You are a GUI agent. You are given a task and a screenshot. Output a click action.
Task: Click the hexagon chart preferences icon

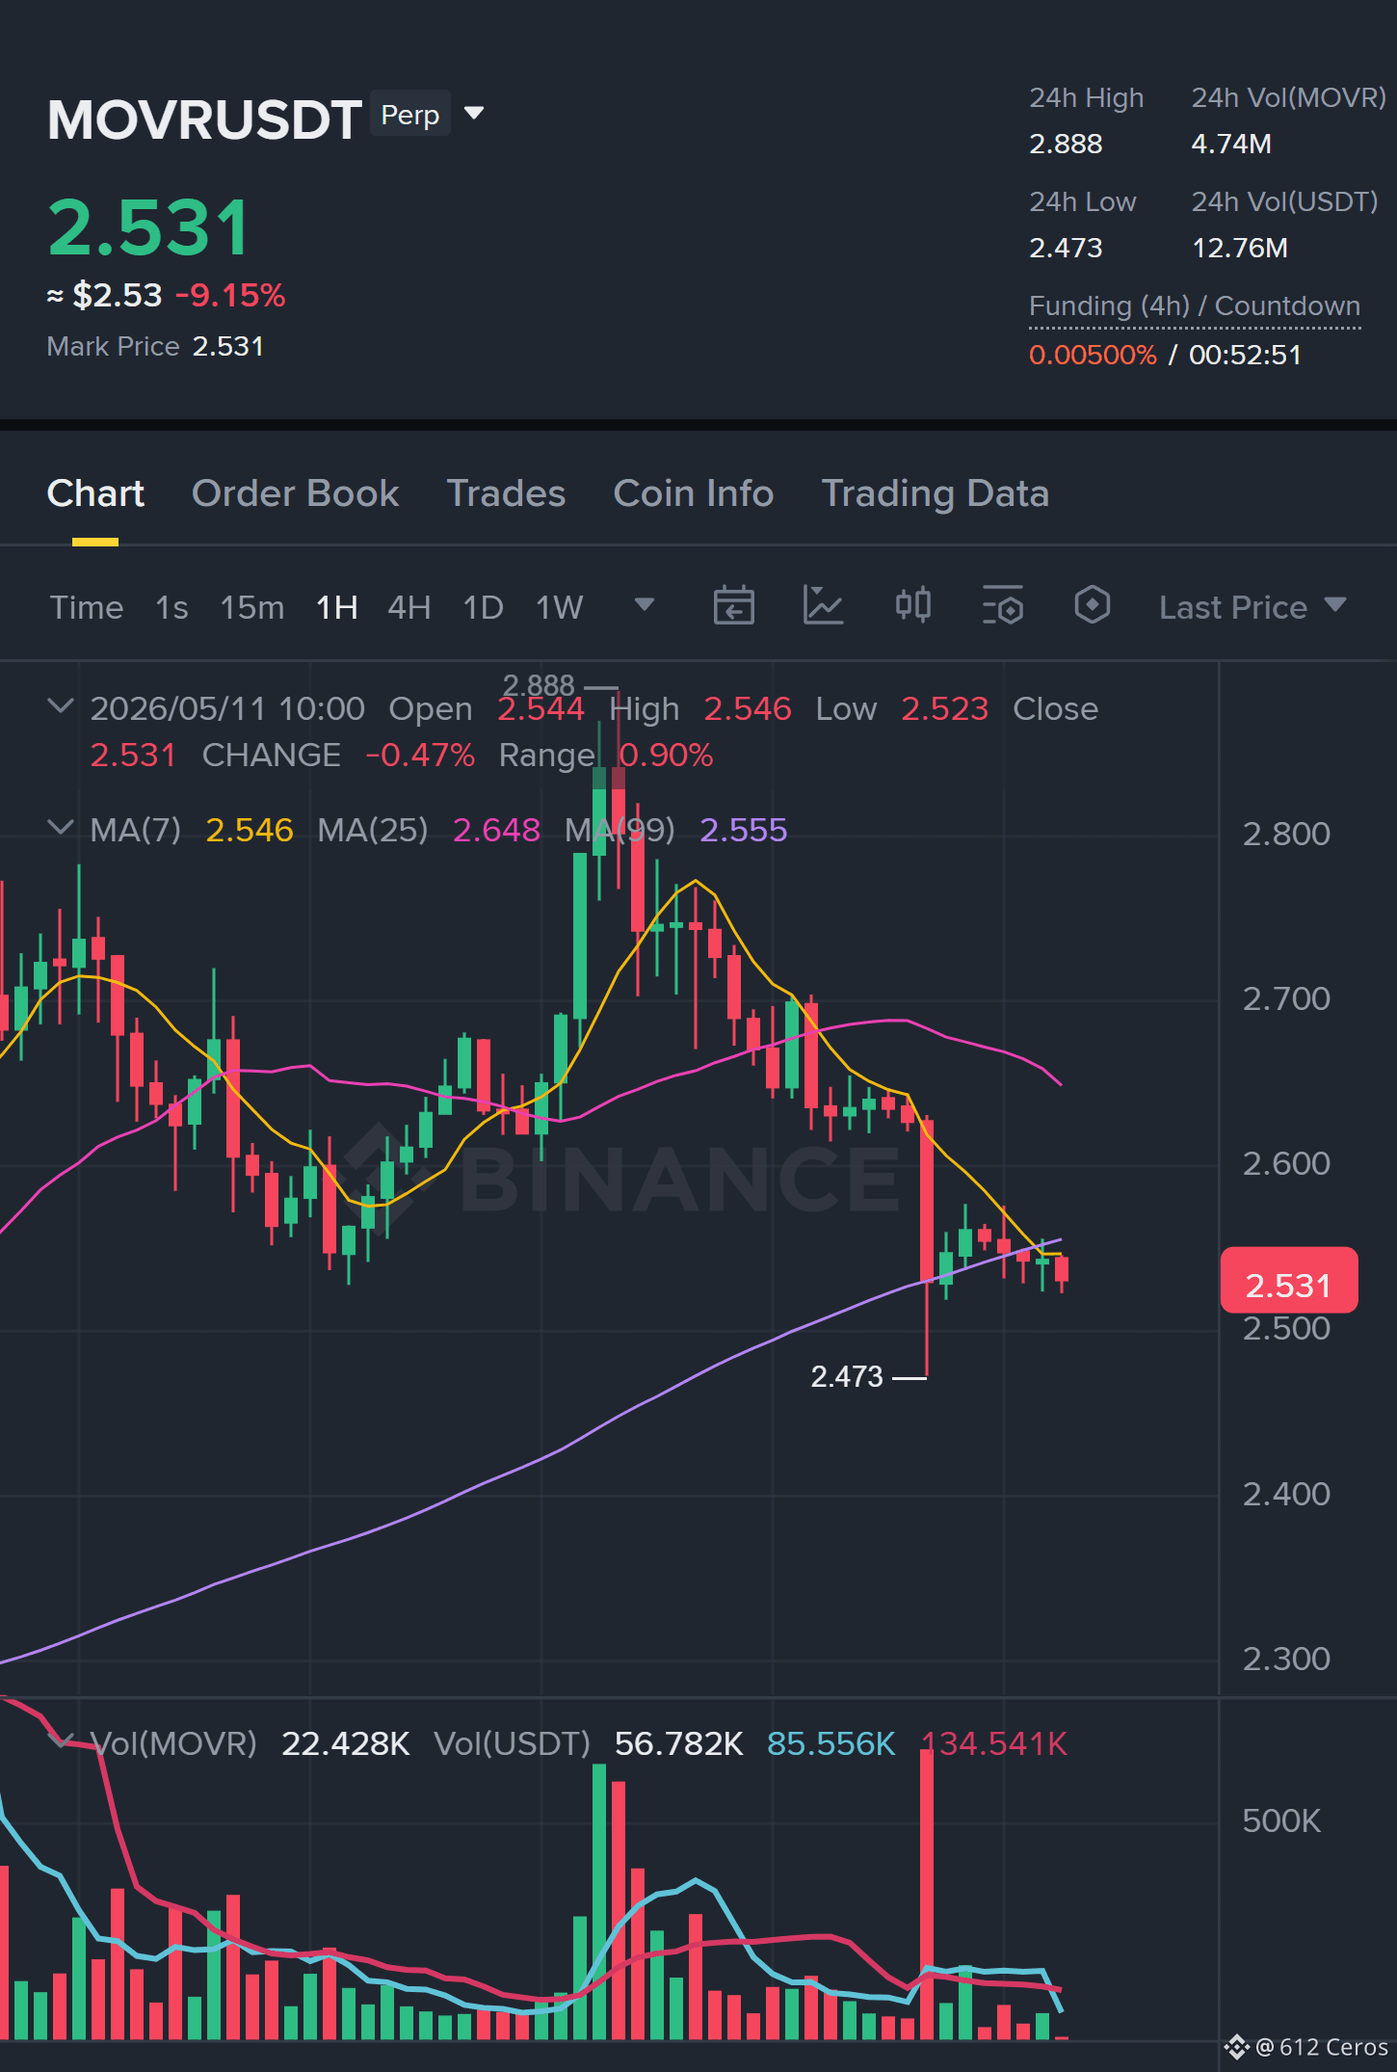pos(1092,606)
